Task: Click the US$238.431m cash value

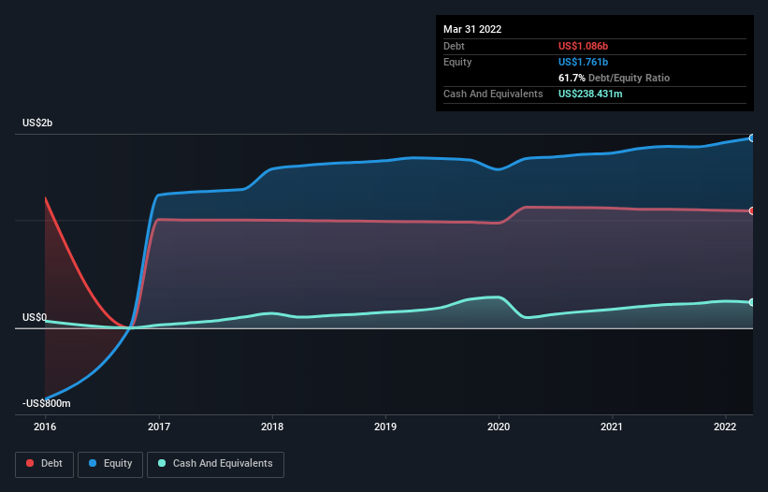Action: point(590,94)
